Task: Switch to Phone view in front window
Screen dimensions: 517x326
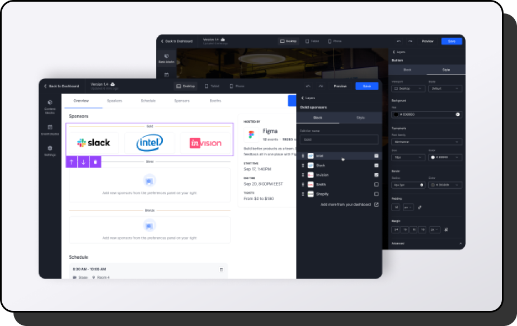Action: coord(237,86)
